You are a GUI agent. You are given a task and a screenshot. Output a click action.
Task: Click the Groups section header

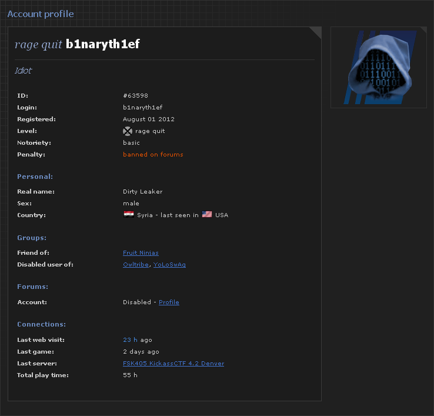(32, 238)
